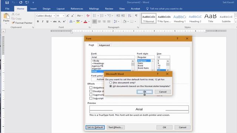Image resolution: width=237 pixels, height=133 pixels.
Task: Justify text in Paragraph group
Action: (x=109, y=21)
